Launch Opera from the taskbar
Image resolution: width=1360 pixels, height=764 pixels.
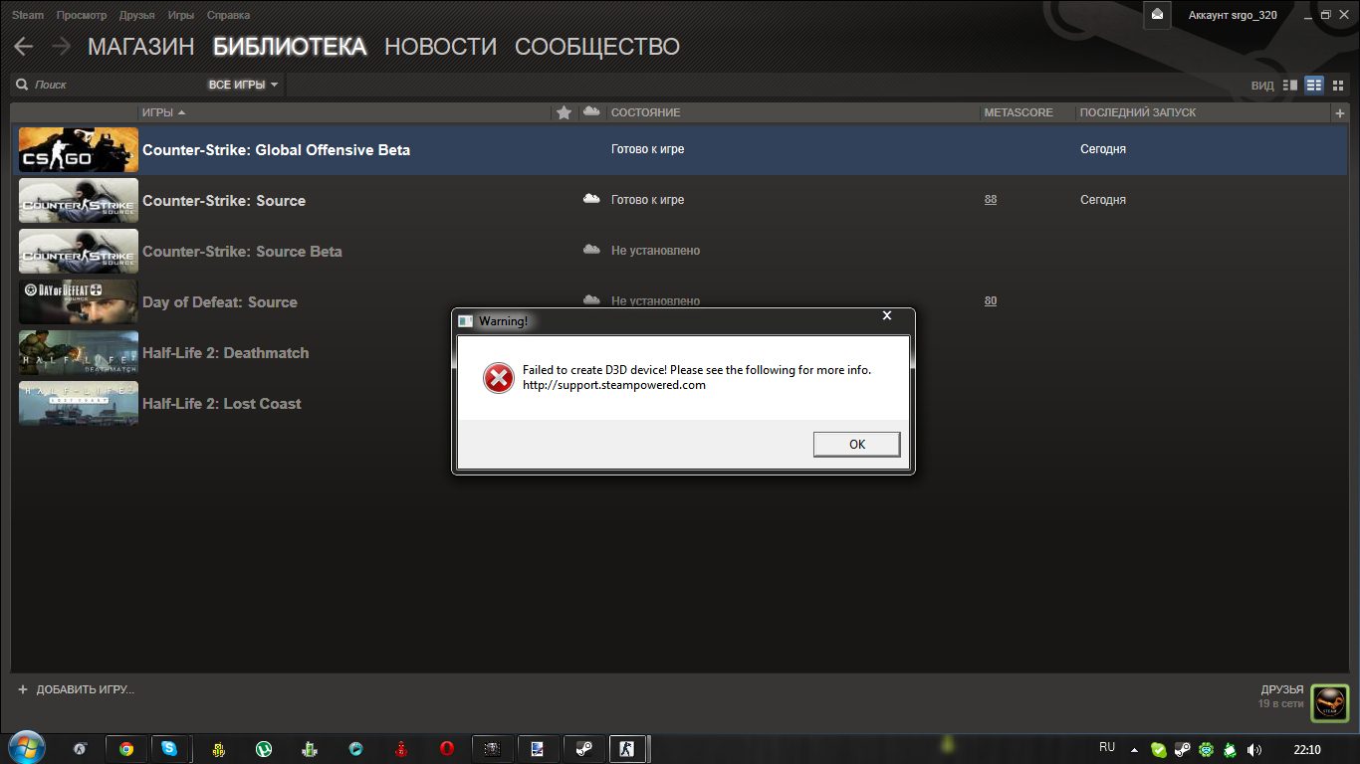(447, 749)
